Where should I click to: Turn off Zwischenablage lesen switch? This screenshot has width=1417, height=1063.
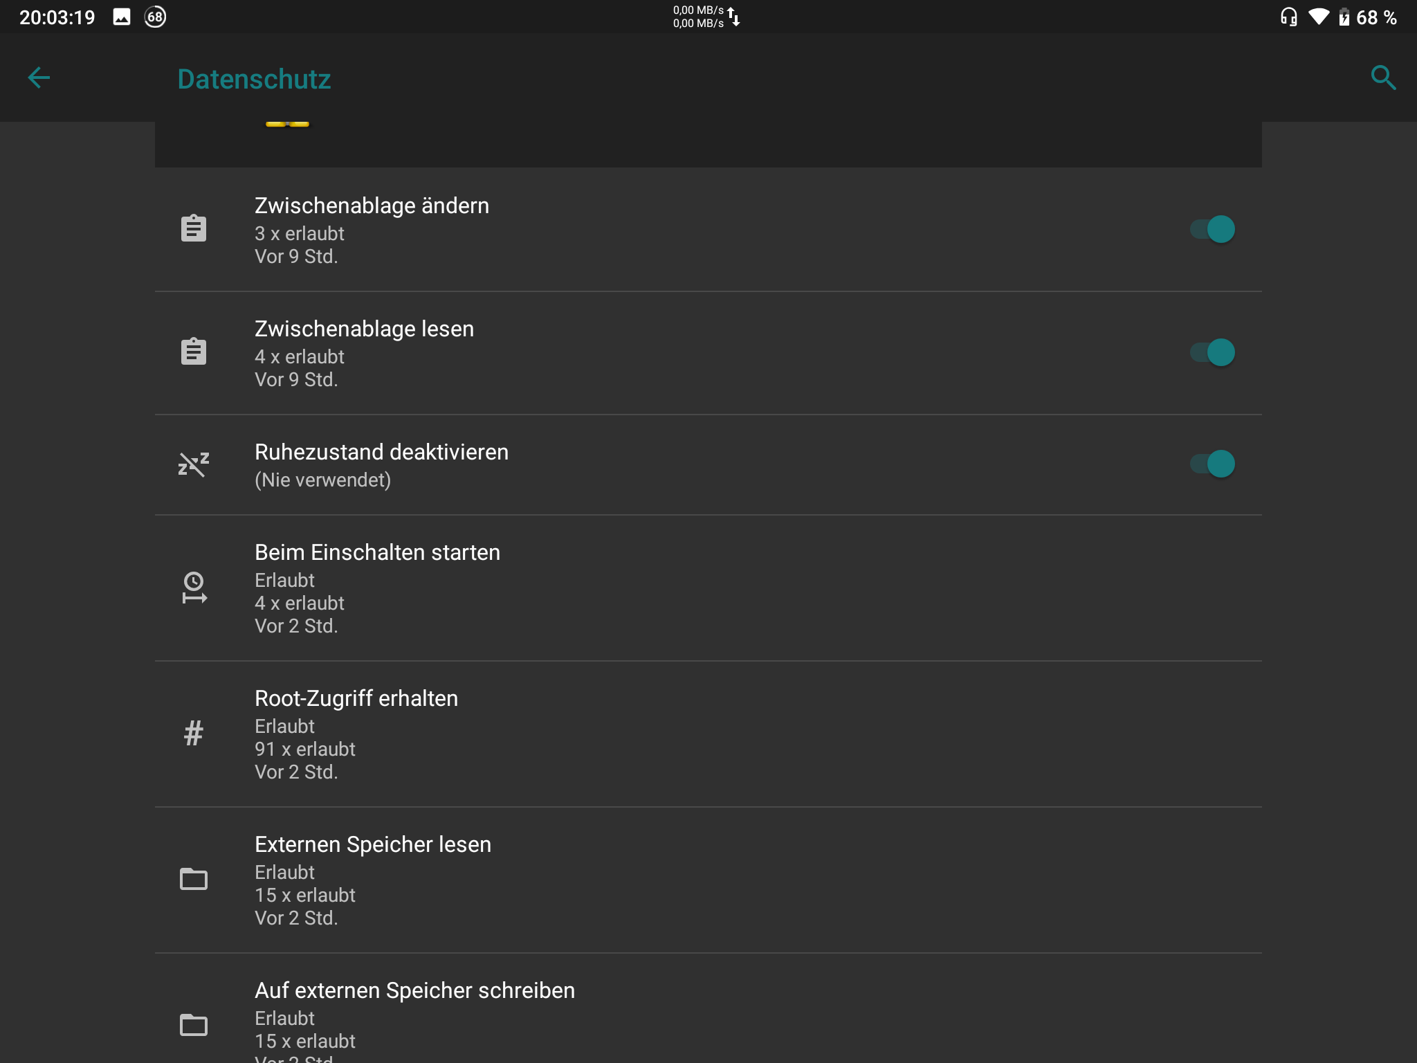point(1212,352)
